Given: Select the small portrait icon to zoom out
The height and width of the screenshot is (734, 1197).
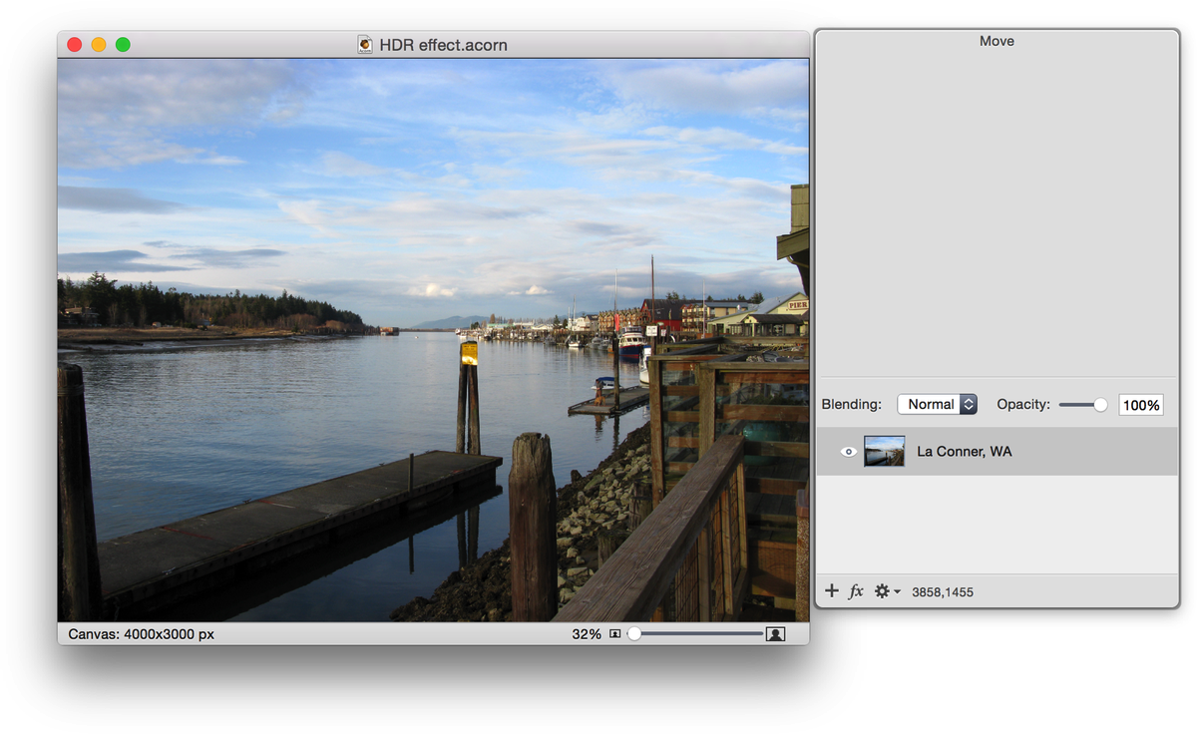Looking at the screenshot, I should [x=616, y=632].
